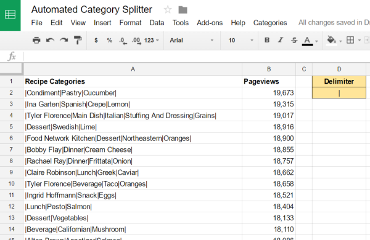Click the Pageviews header cell
The image size is (370, 240).
(x=269, y=81)
